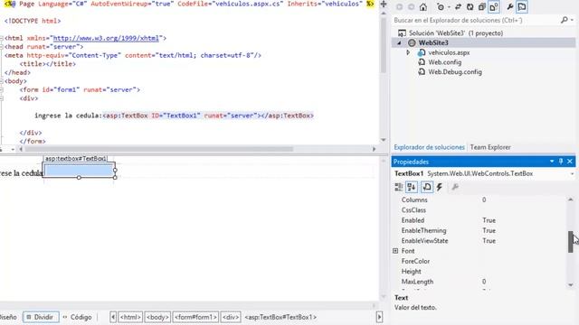Select the <div> tag breadcrumb
This screenshot has height=325, width=579.
pos(231,317)
